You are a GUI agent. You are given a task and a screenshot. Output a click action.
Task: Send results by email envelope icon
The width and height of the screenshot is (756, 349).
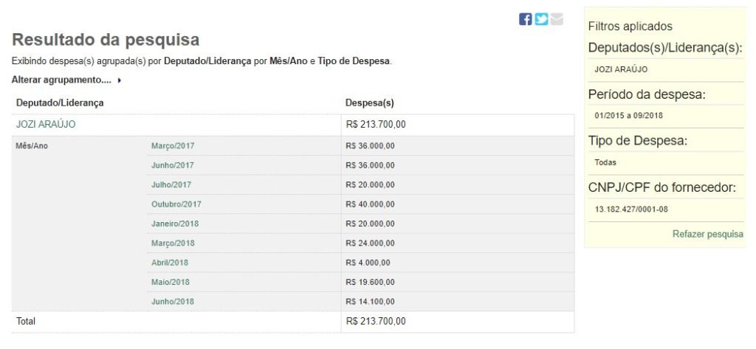click(557, 19)
